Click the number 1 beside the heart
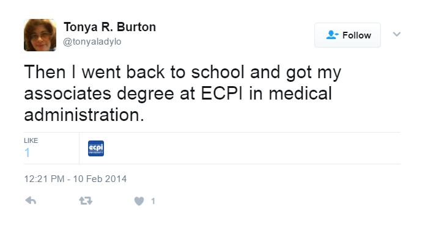The height and width of the screenshot is (226, 425). (x=153, y=201)
